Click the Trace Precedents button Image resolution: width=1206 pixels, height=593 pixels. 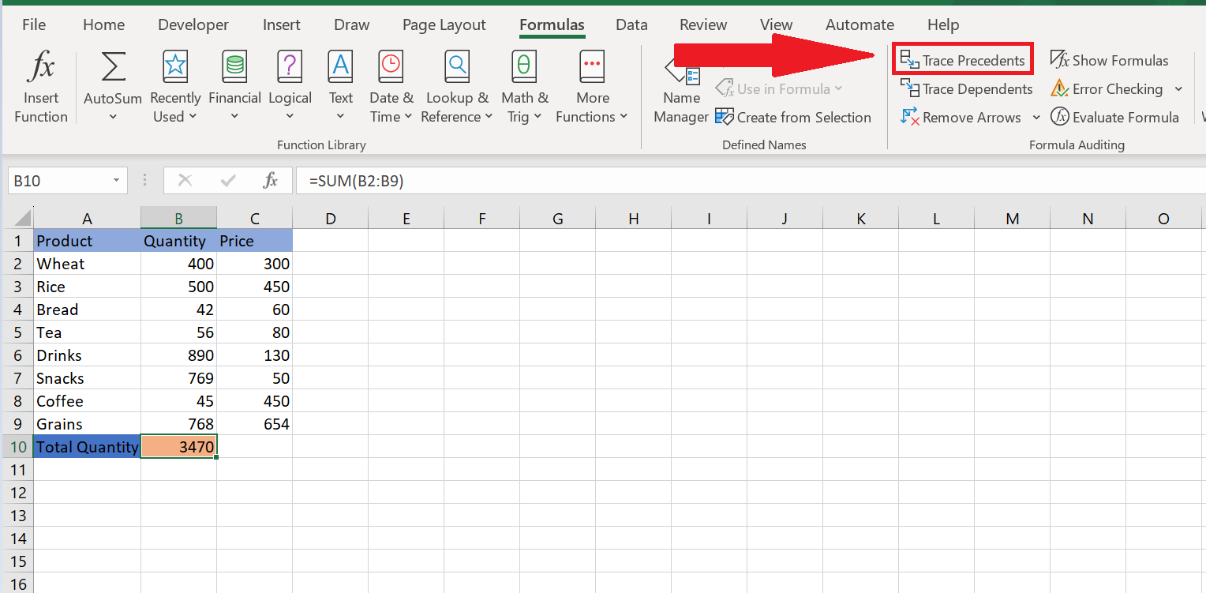(x=962, y=58)
